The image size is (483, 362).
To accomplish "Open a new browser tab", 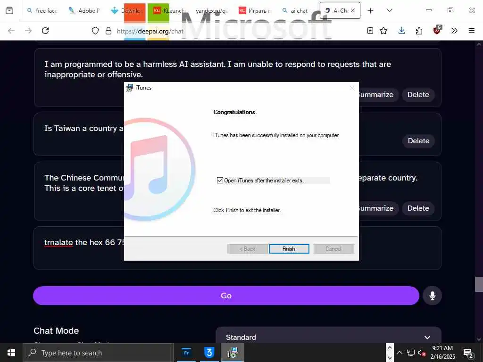I will coord(371,10).
